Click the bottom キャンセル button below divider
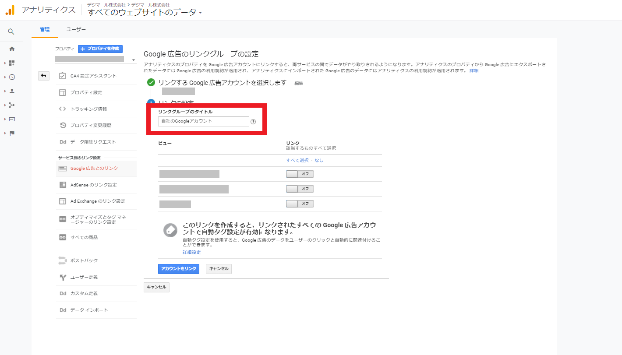This screenshot has width=622, height=355. pyautogui.click(x=156, y=287)
